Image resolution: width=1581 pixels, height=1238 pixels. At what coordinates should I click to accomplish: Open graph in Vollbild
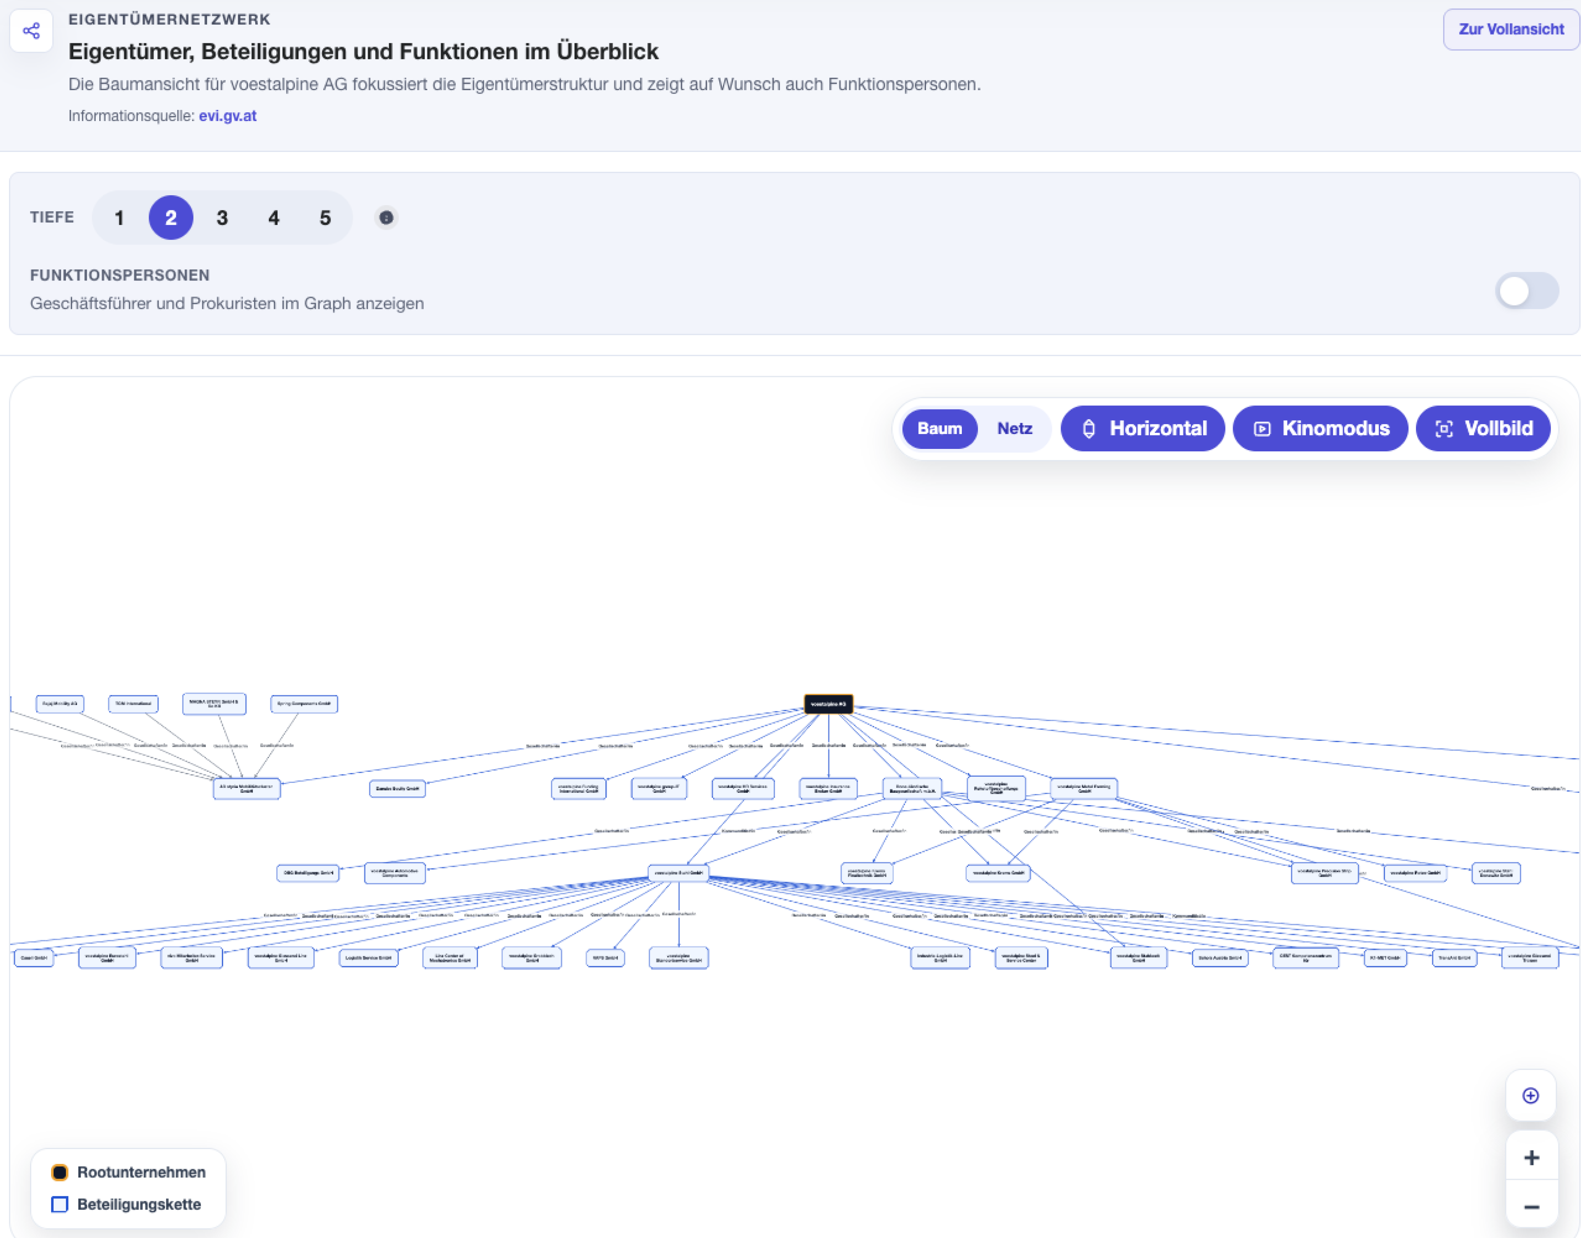pos(1483,428)
